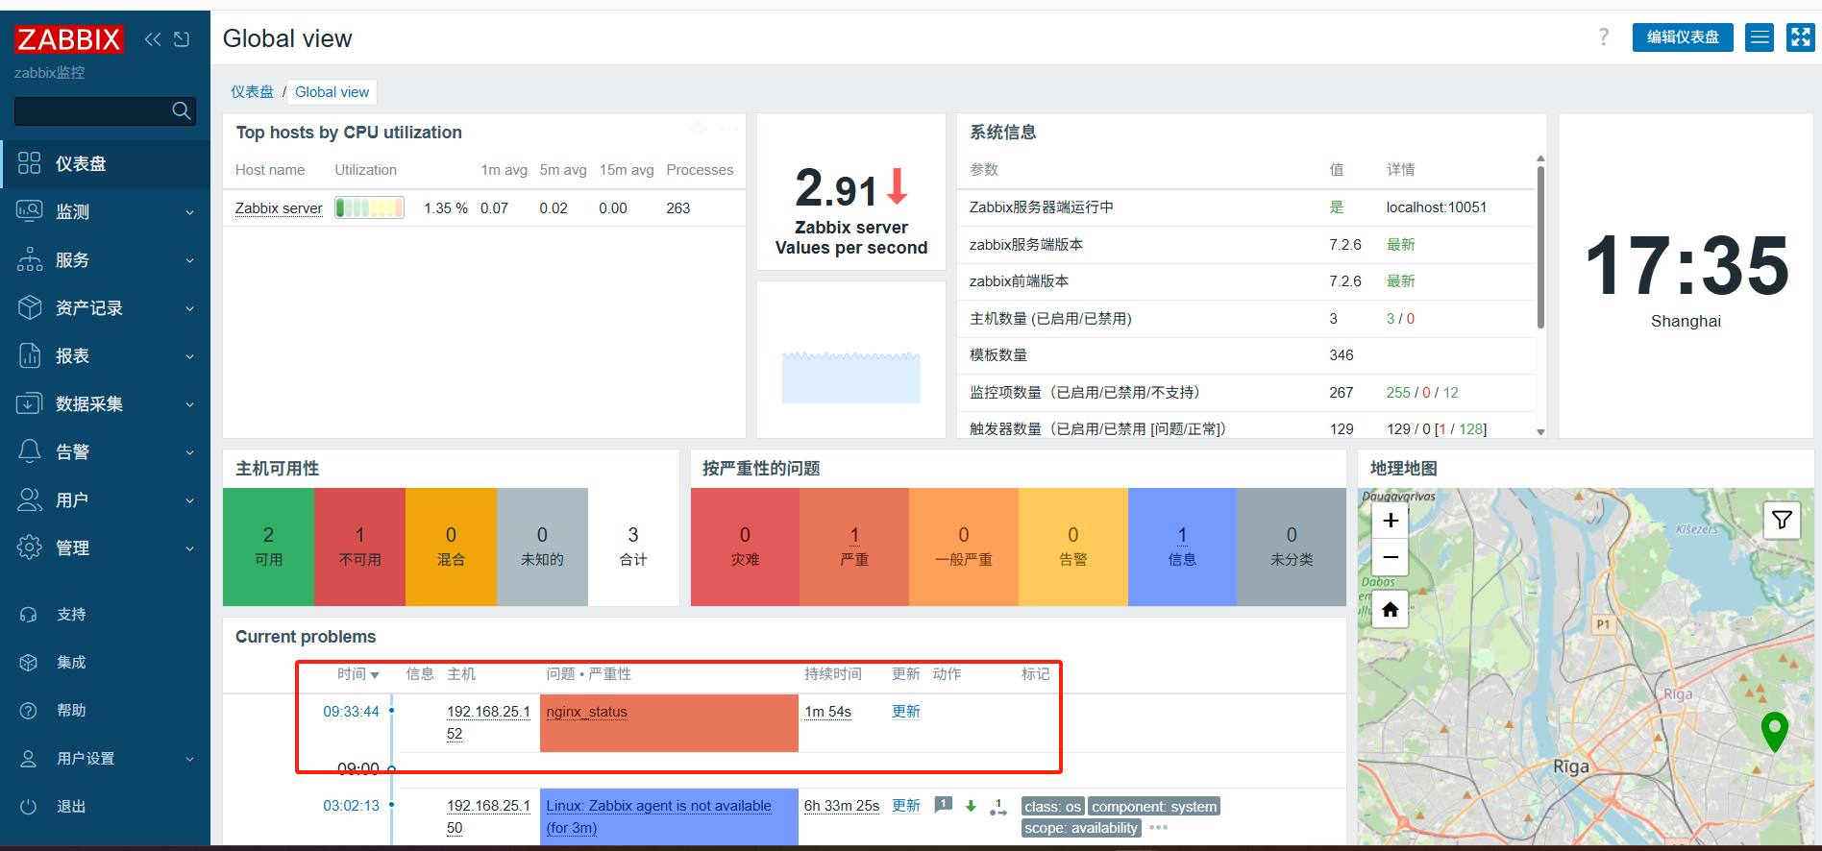Open the dashboard actions hamburger menu
Screen dimensions: 1822x851
[1760, 37]
